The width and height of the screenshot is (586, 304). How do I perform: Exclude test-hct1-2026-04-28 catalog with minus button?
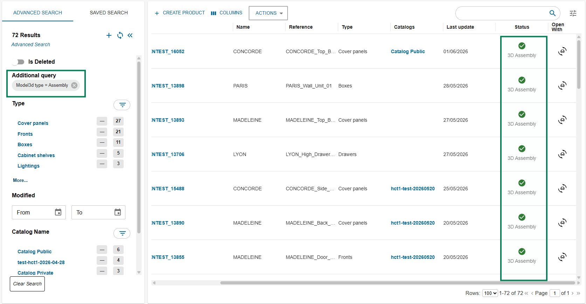click(102, 260)
